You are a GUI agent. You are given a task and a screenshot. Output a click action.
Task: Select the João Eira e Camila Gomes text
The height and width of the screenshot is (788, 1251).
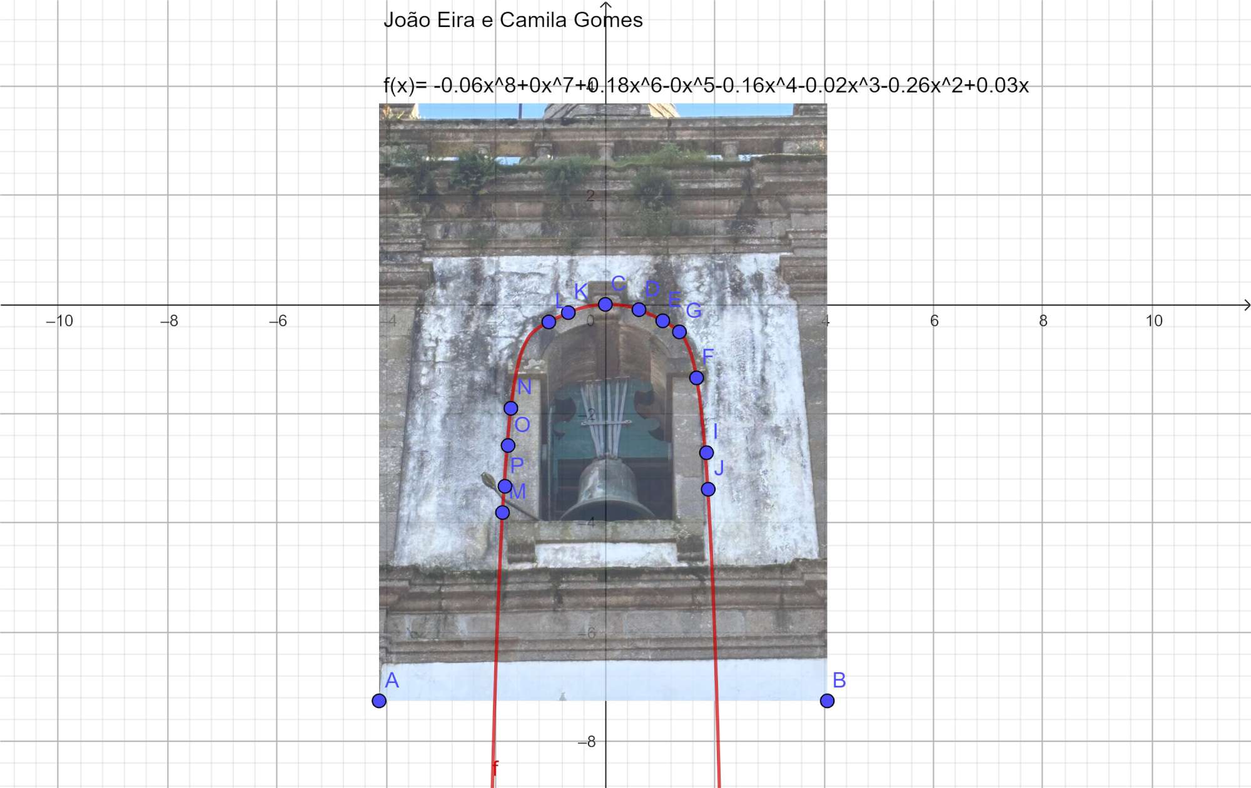click(x=513, y=20)
